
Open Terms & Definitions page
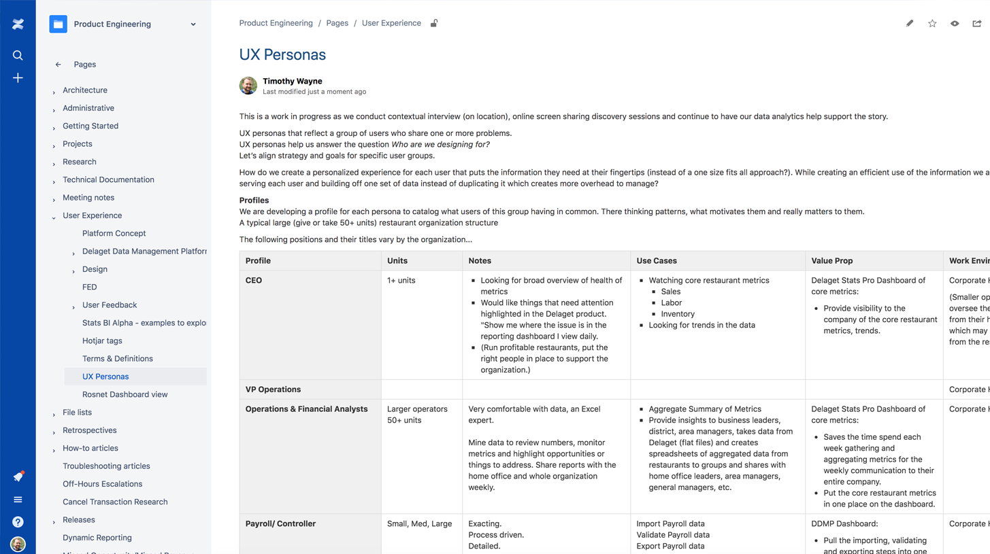click(x=117, y=358)
